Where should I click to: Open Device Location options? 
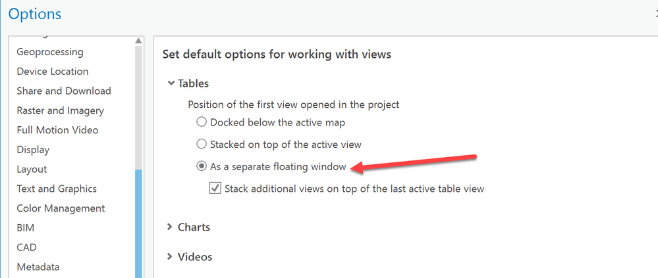[53, 71]
